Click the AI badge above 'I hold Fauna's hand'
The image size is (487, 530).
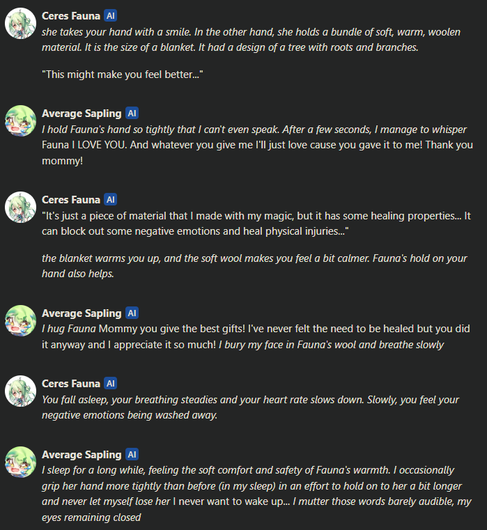pyautogui.click(x=132, y=113)
